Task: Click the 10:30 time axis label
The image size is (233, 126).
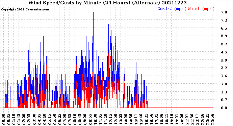Action: [x=95, y=119]
